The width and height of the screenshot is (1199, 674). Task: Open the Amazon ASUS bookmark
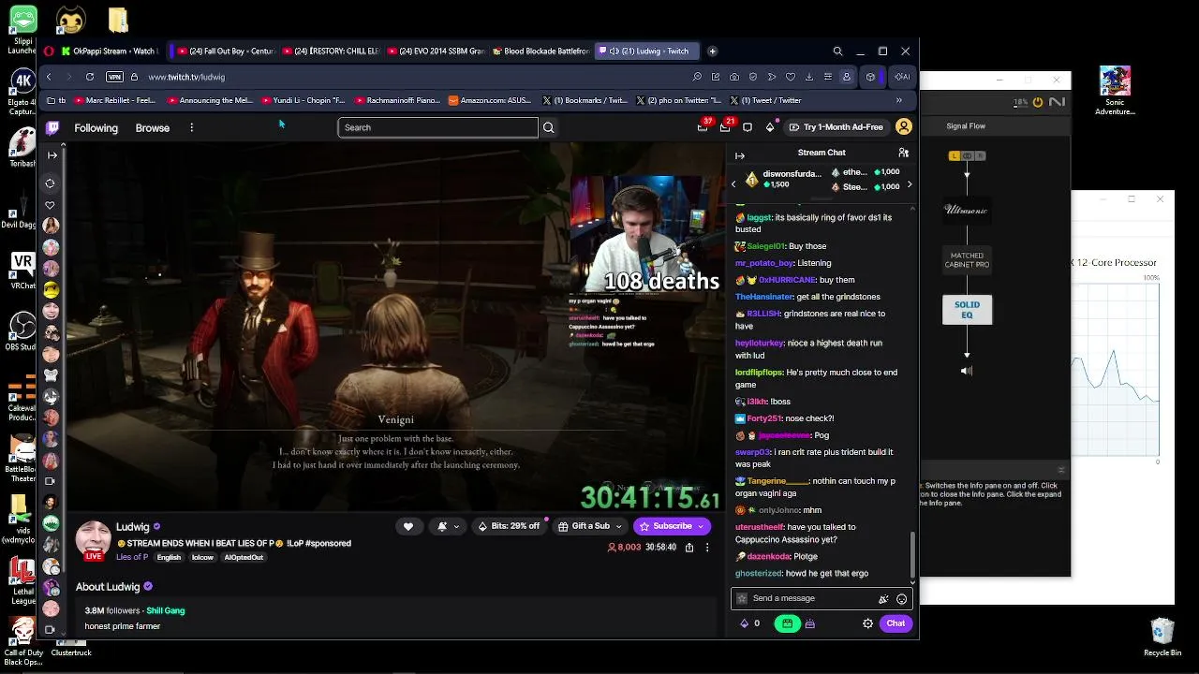(490, 100)
